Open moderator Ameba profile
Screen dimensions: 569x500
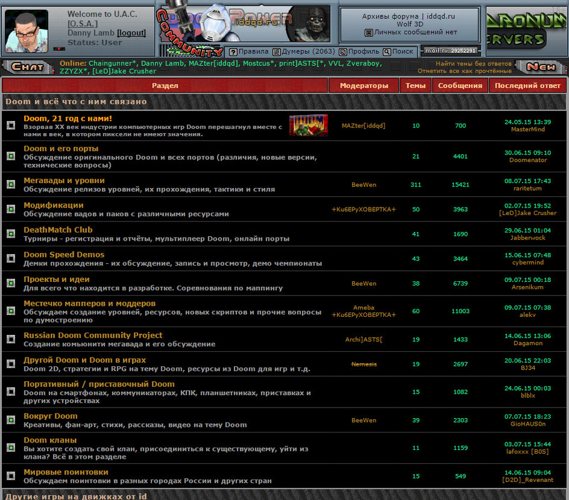pyautogui.click(x=364, y=307)
